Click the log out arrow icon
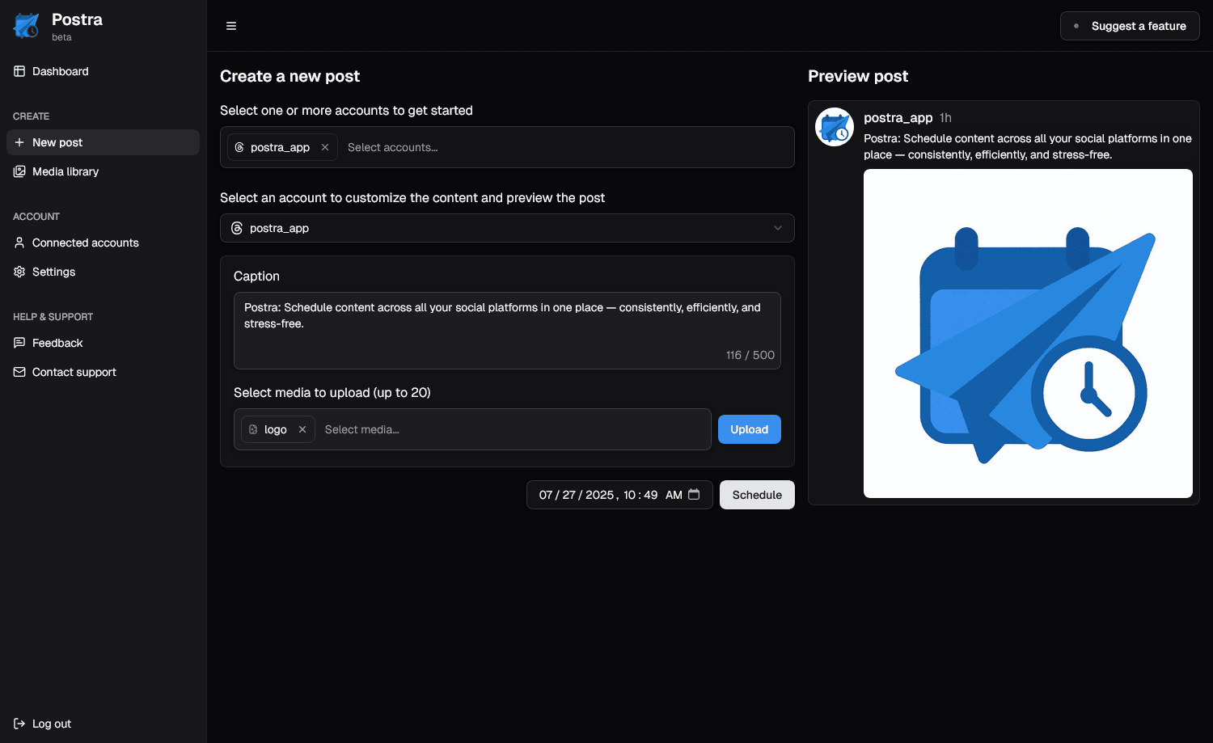 tap(19, 724)
